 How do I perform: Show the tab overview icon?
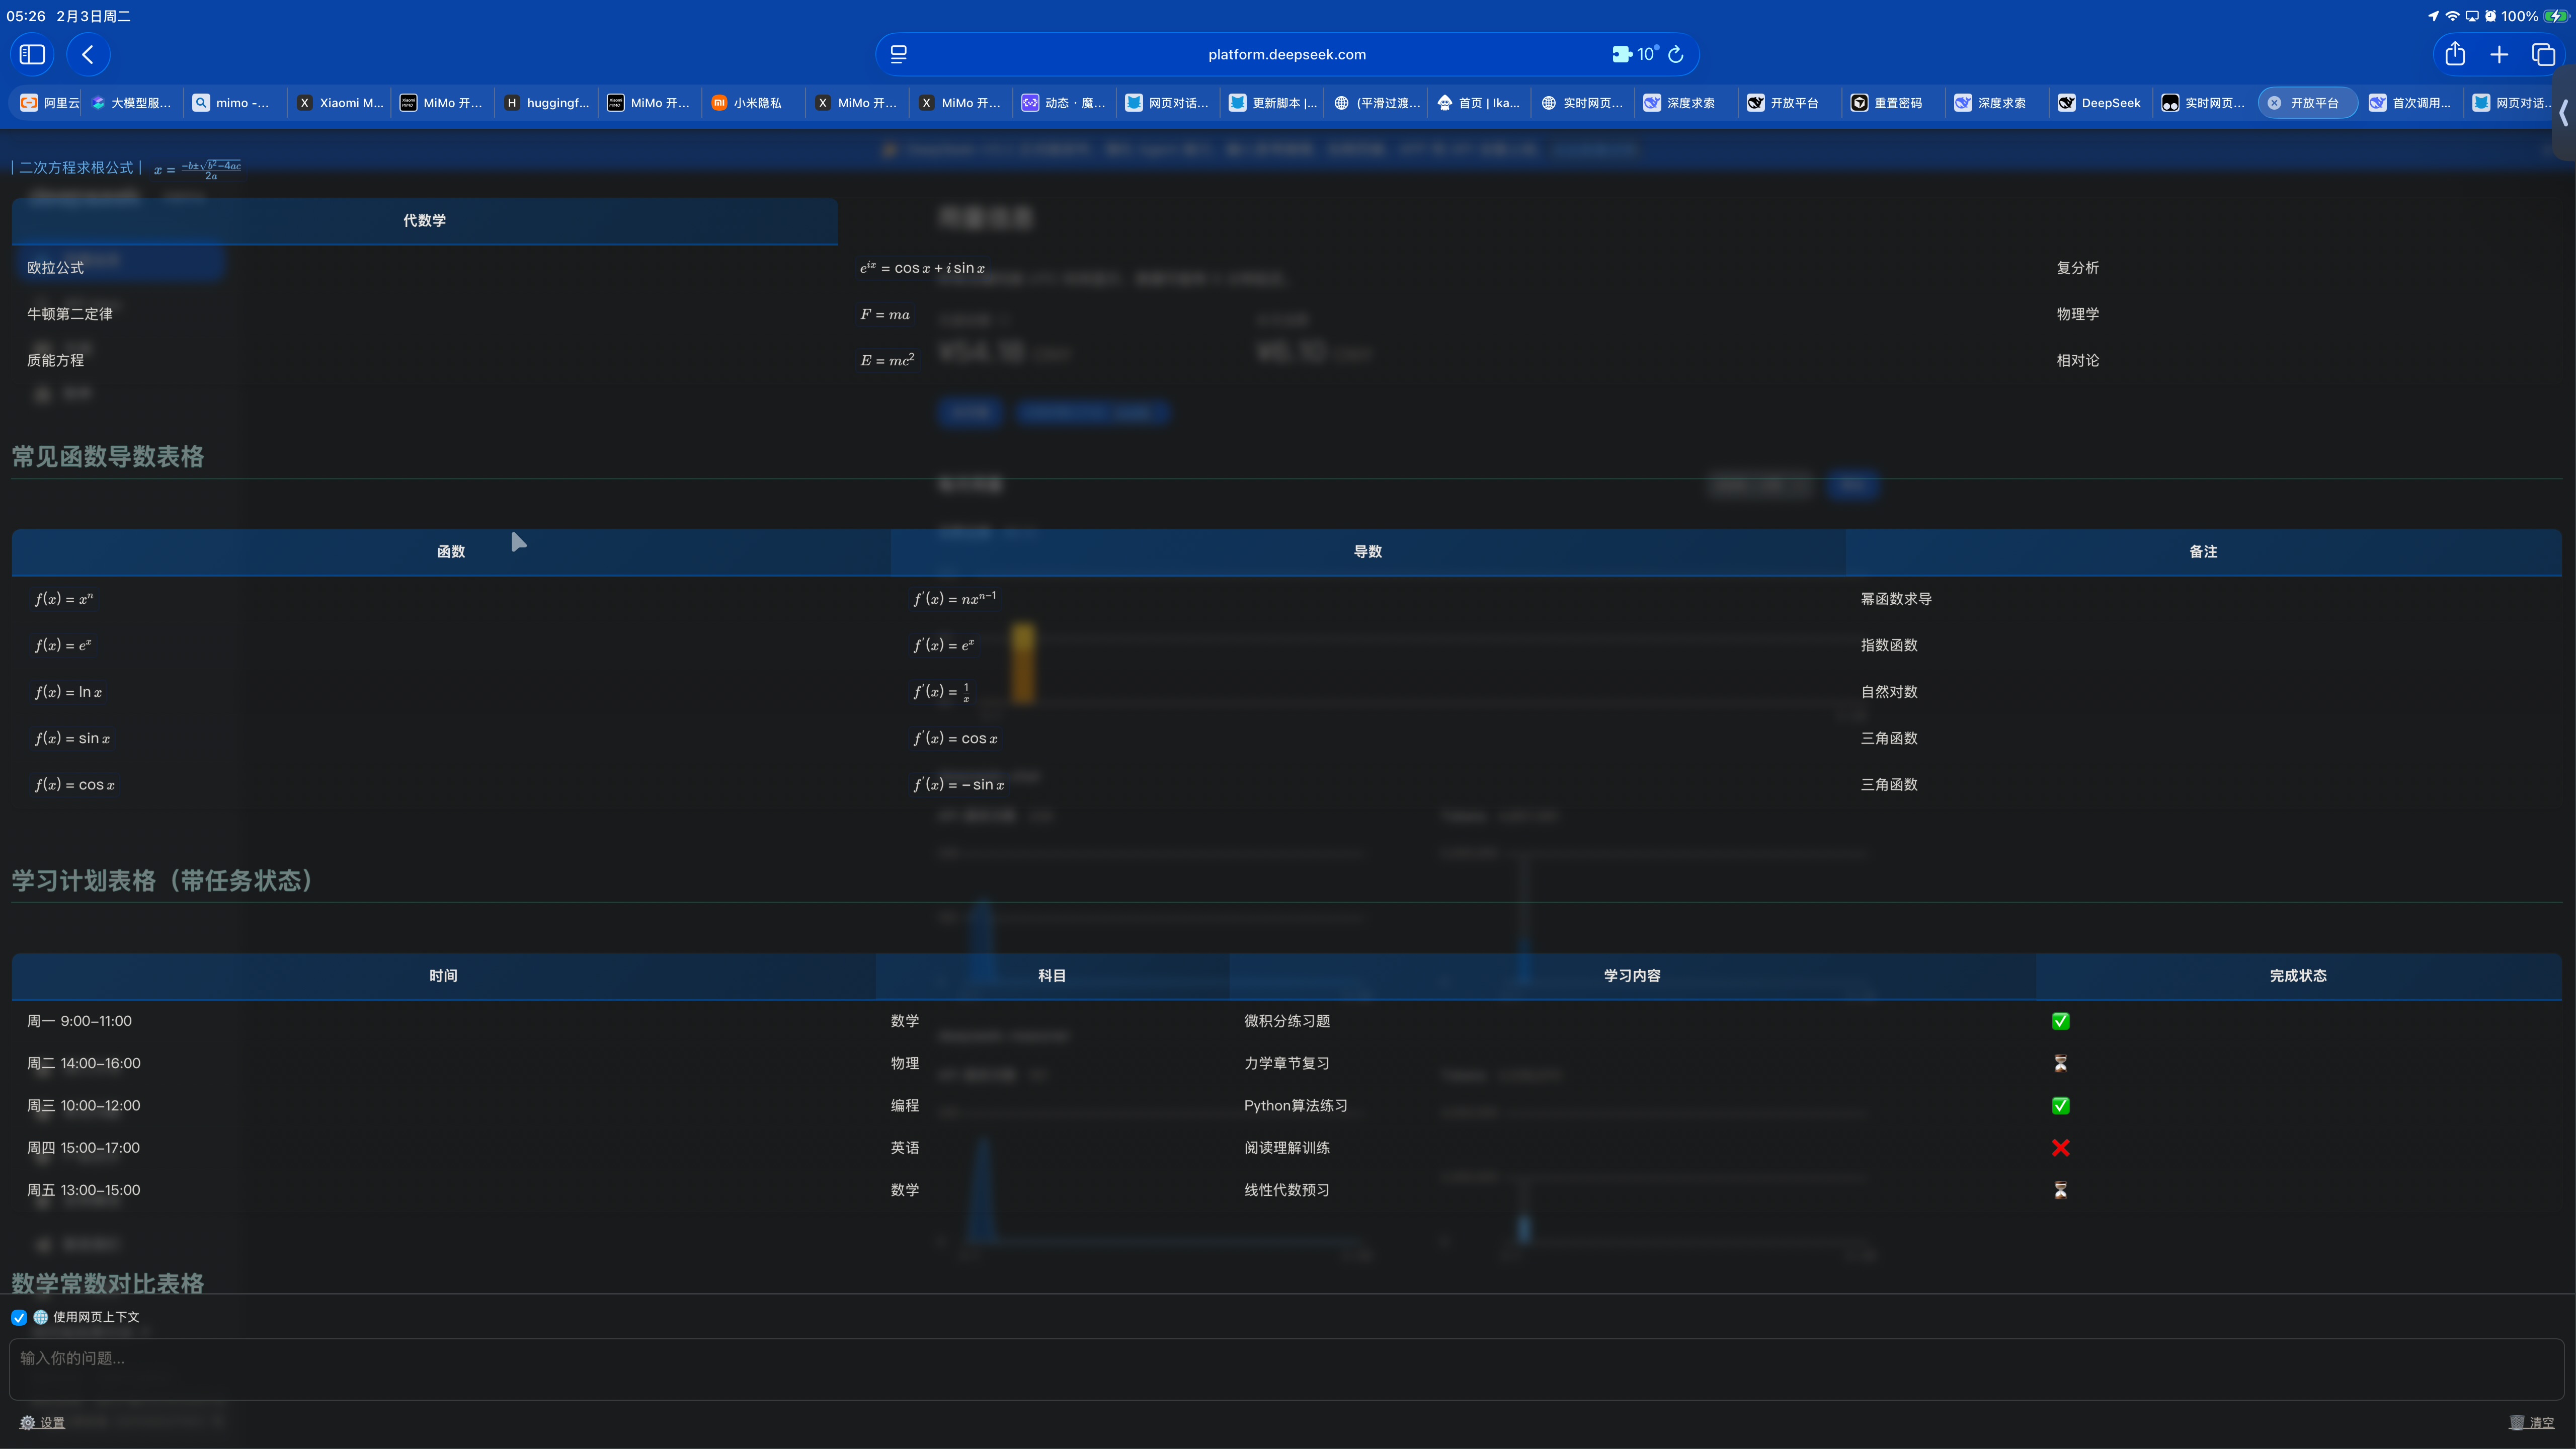click(x=2543, y=54)
